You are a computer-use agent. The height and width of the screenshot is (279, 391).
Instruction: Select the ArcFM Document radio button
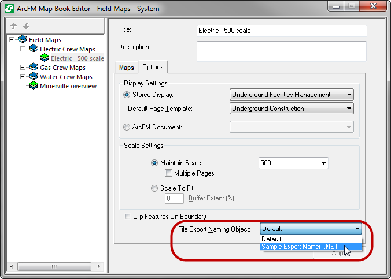[127, 127]
